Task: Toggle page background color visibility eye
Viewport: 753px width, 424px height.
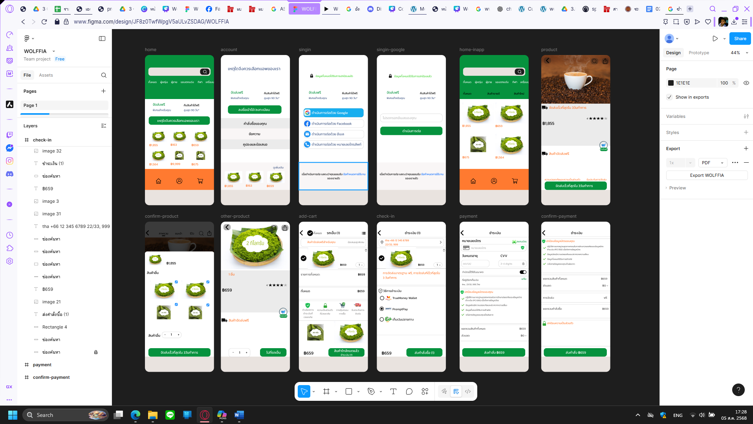Action: tap(746, 83)
